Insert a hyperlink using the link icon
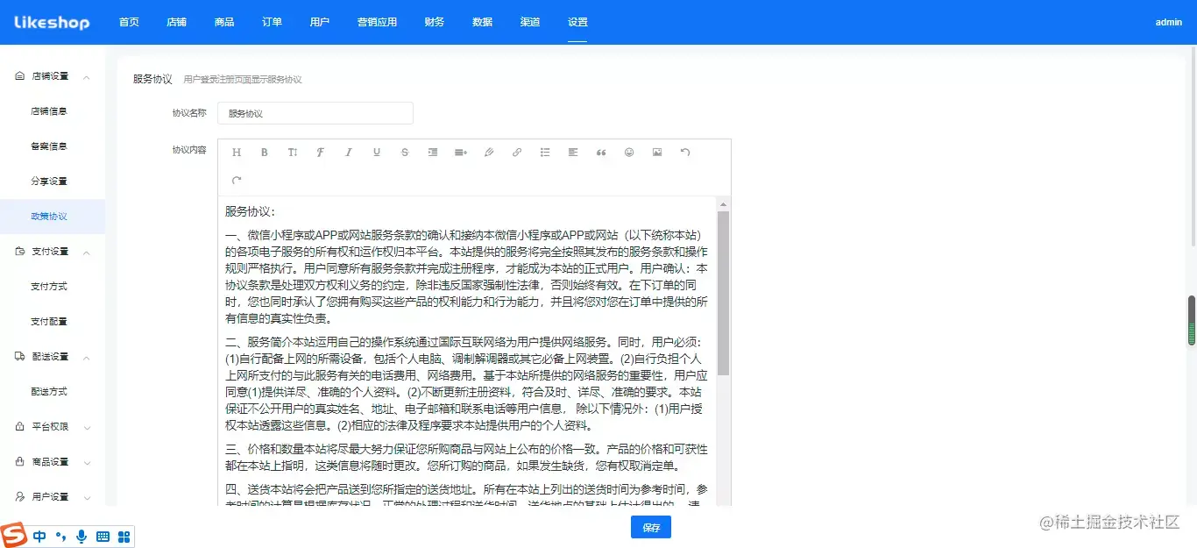 [x=517, y=153]
